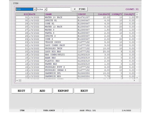Click the A16761087 group cell

coord(85,17)
